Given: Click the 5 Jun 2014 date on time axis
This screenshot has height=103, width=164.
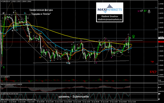Looking at the screenshot, I should (x=4, y=102).
